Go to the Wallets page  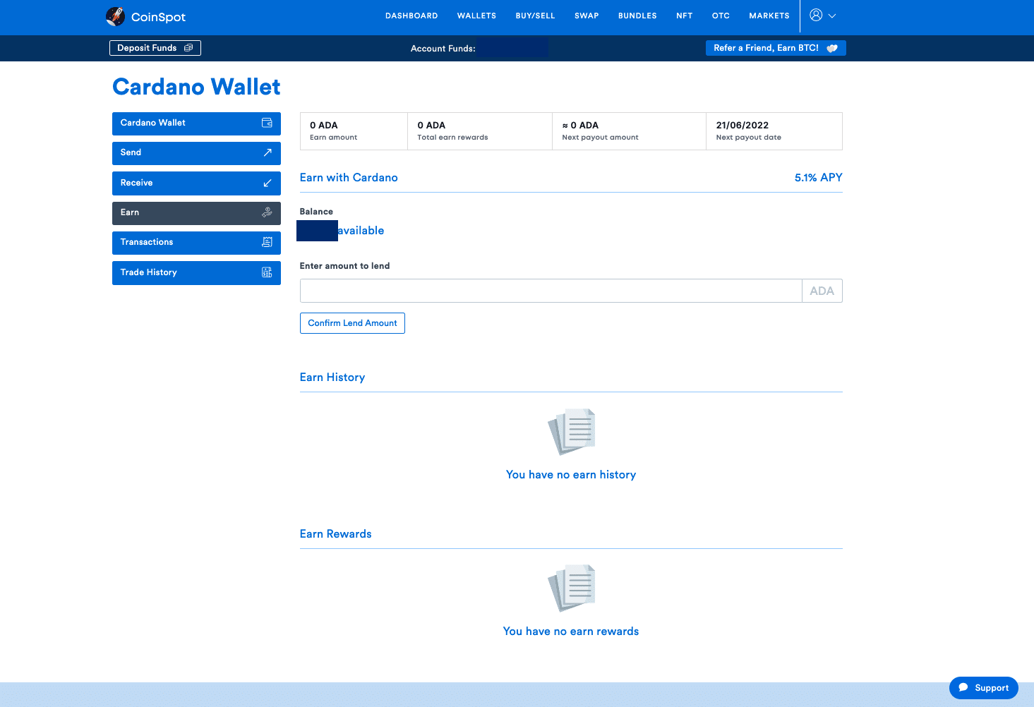(x=476, y=16)
